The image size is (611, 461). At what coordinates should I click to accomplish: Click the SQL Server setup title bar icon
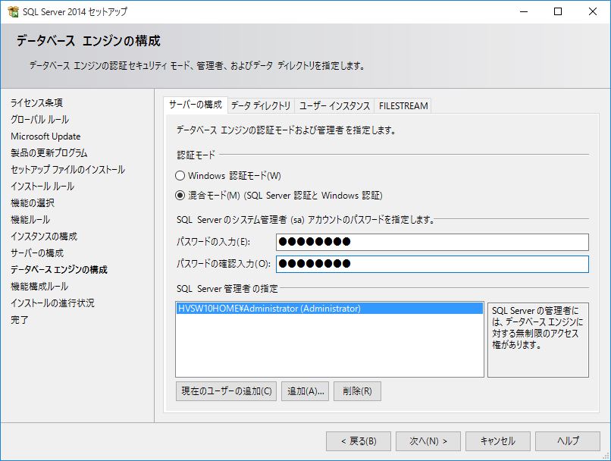pos(13,11)
